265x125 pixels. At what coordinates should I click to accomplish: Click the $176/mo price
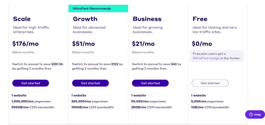click(x=25, y=44)
